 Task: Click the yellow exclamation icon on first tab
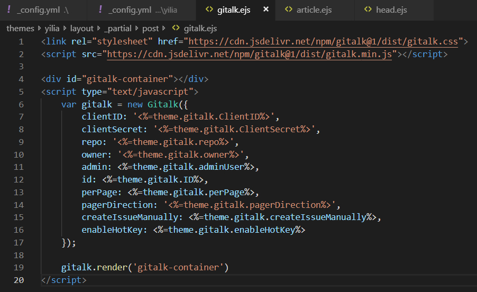9,10
